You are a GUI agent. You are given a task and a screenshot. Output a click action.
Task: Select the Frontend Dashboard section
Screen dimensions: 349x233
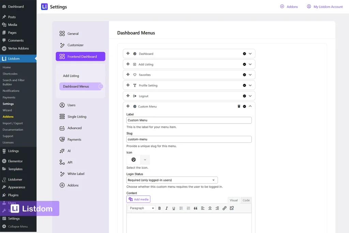pyautogui.click(x=80, y=56)
